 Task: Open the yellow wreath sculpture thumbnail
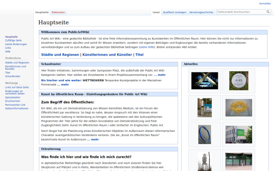pyautogui.click(x=239, y=108)
